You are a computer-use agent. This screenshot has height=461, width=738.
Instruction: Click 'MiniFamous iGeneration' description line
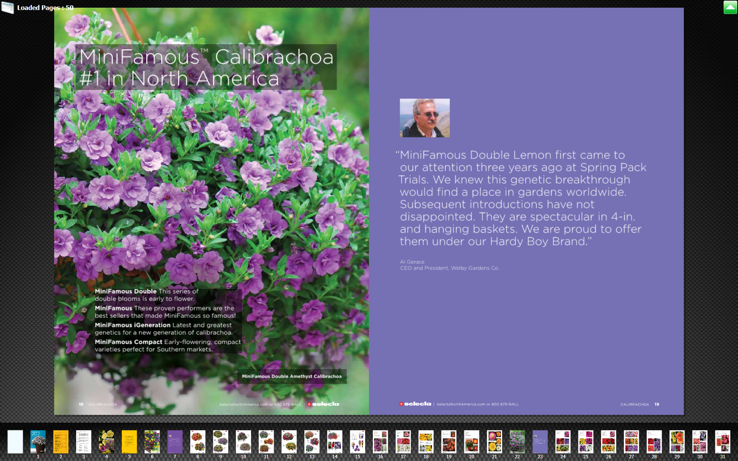click(164, 329)
